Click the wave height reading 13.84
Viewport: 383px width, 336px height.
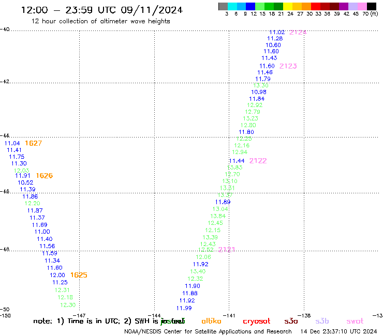tap(218, 216)
